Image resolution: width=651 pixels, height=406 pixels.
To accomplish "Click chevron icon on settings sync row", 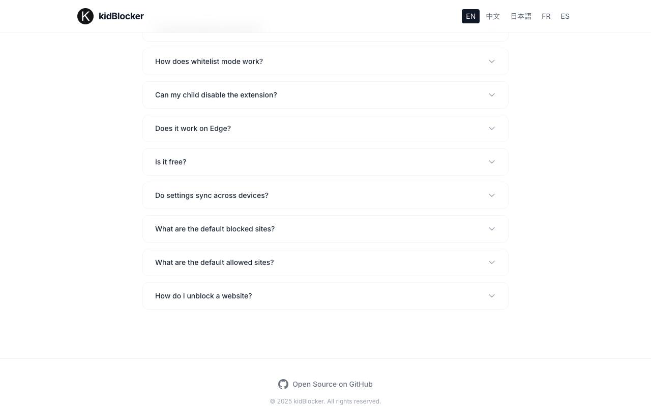I will [492, 195].
